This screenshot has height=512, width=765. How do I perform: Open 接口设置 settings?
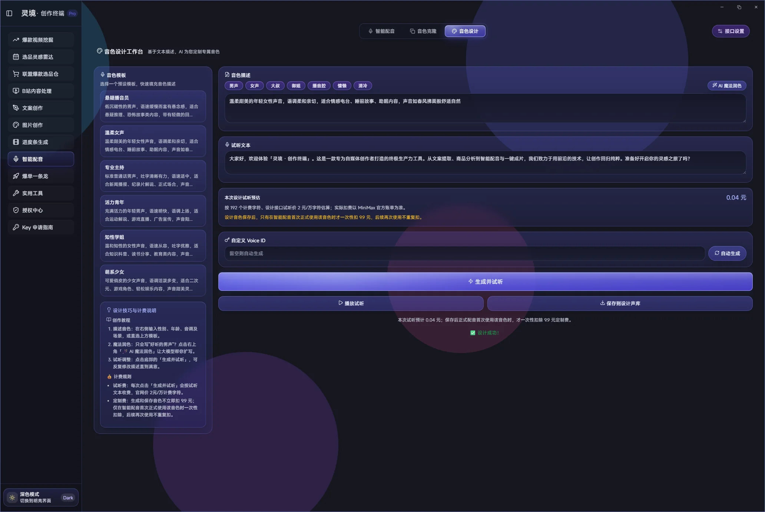click(x=731, y=31)
